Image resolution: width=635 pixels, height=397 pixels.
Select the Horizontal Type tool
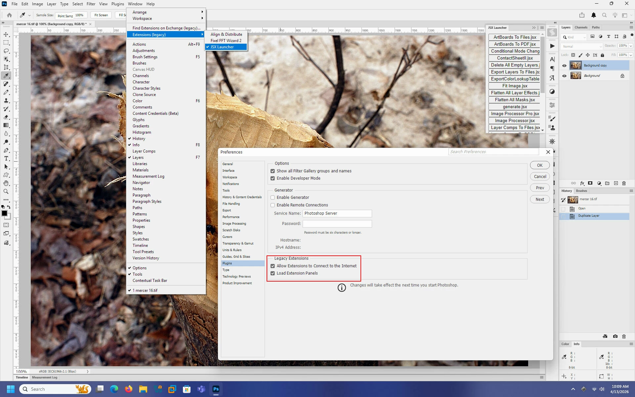tap(6, 158)
